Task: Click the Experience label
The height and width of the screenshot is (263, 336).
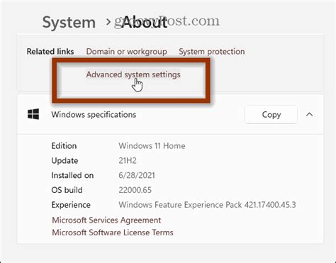Action: pos(71,205)
